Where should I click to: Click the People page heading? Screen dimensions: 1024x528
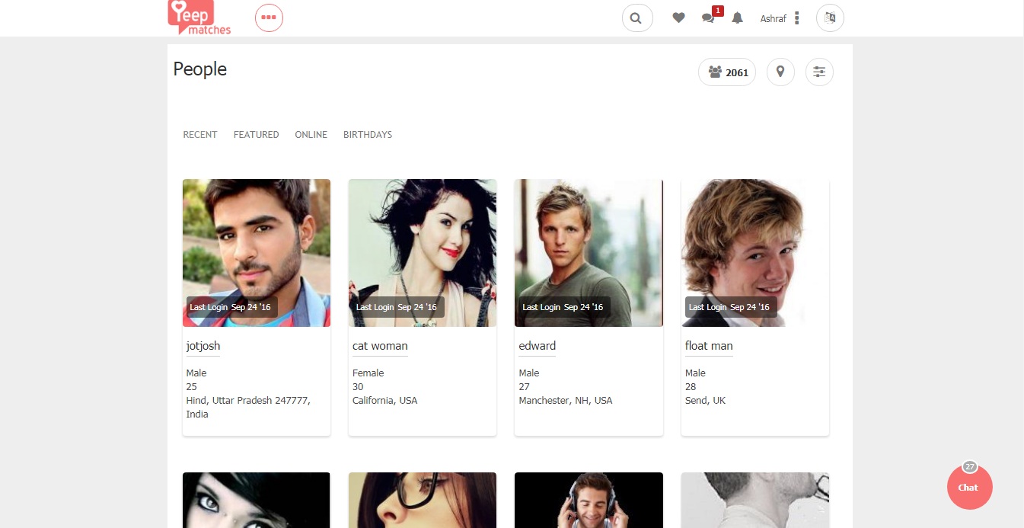[200, 69]
